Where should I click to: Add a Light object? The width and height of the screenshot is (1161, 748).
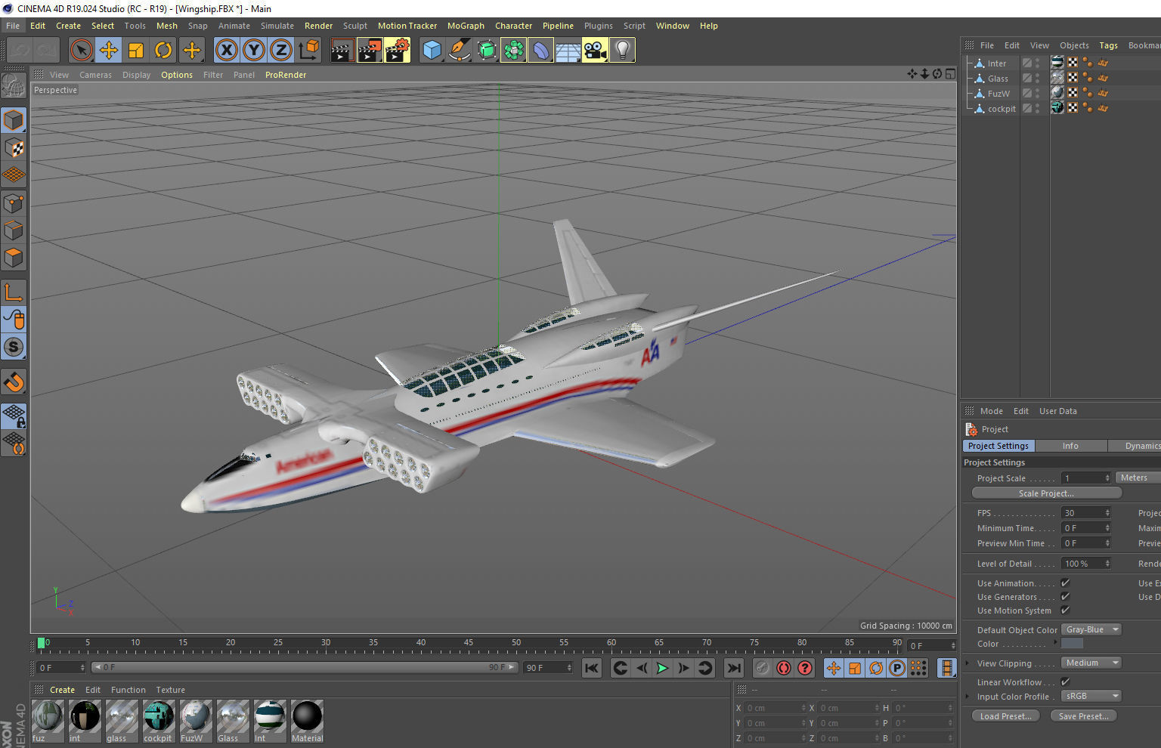point(622,51)
